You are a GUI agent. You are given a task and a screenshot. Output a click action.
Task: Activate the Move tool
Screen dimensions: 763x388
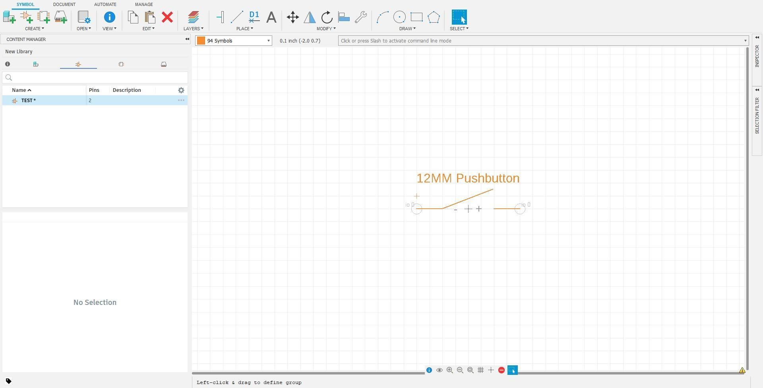tap(292, 17)
